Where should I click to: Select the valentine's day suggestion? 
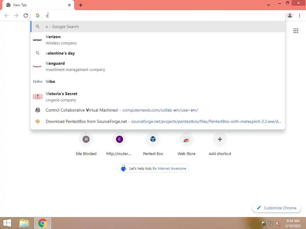coord(158,53)
